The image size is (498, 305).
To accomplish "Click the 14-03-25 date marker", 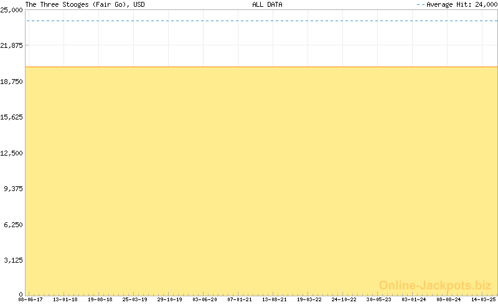I will [482, 299].
